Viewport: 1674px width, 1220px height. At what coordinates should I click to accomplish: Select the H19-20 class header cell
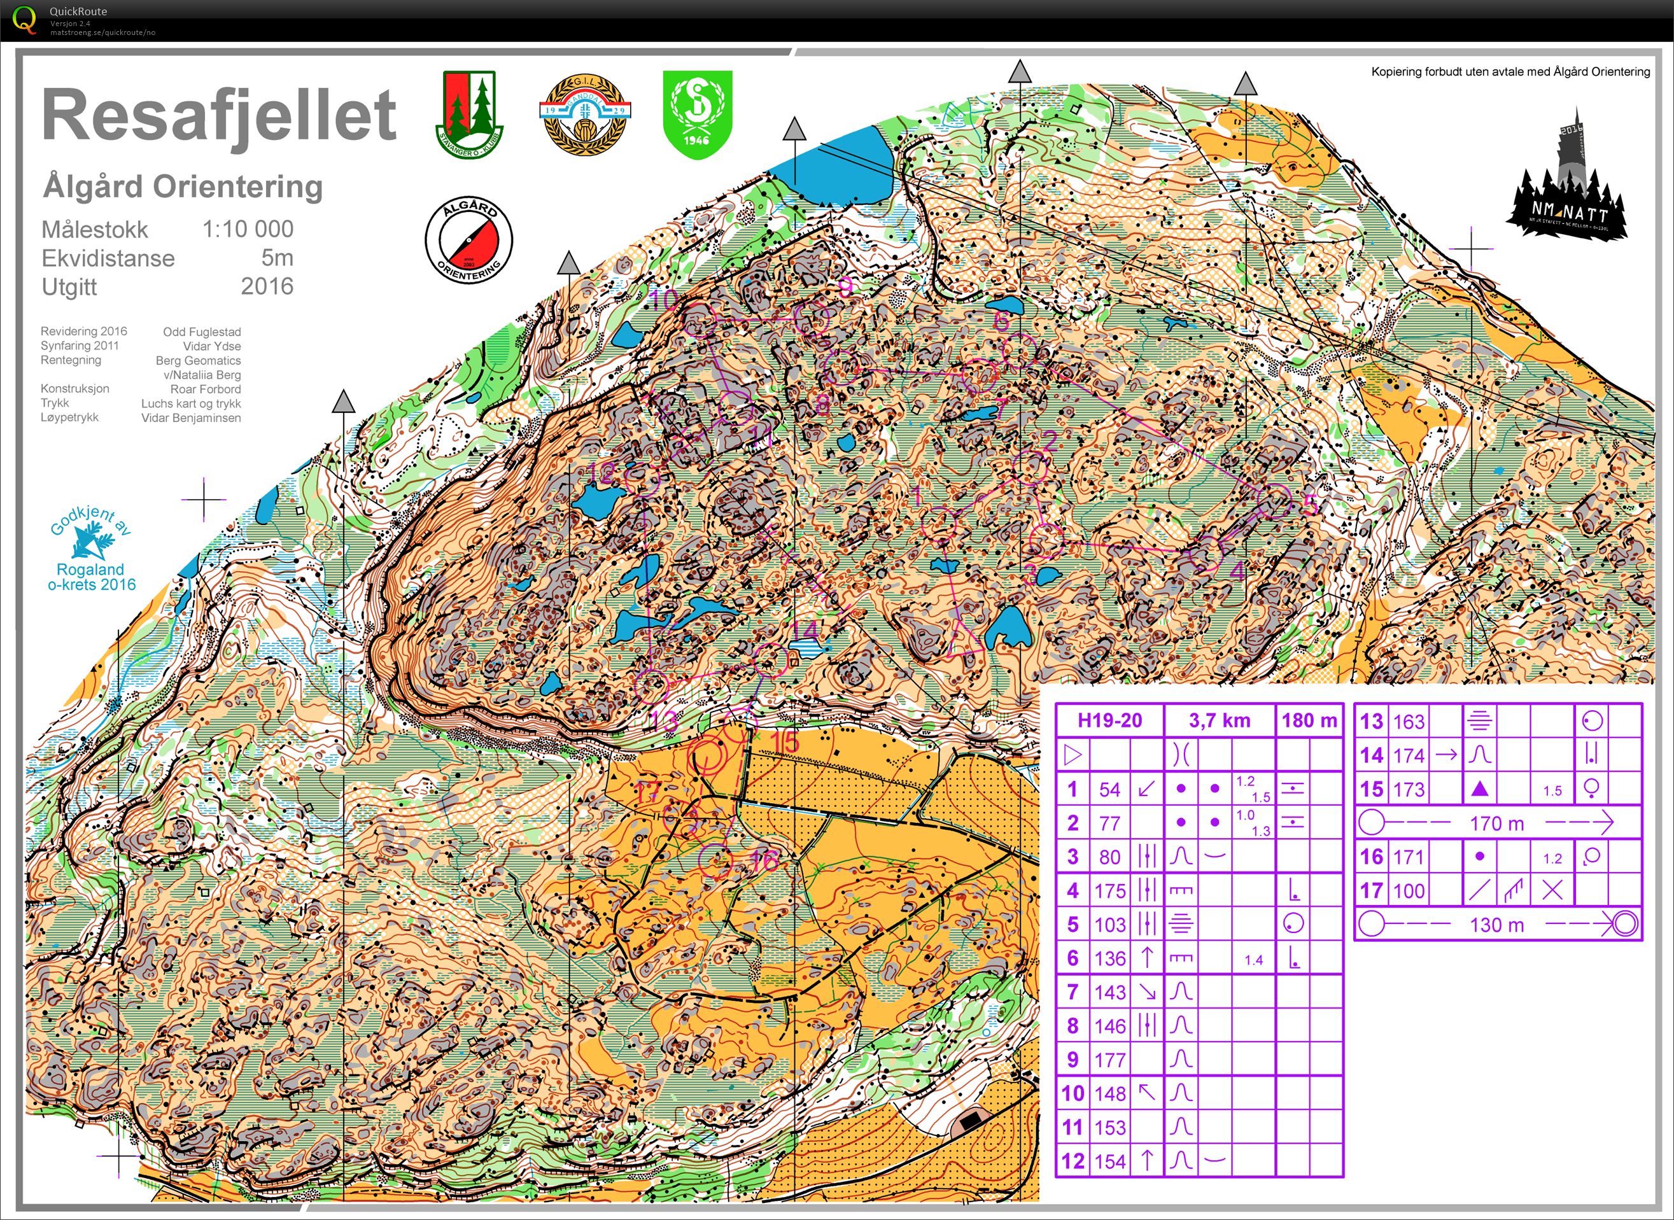[x=1109, y=721]
